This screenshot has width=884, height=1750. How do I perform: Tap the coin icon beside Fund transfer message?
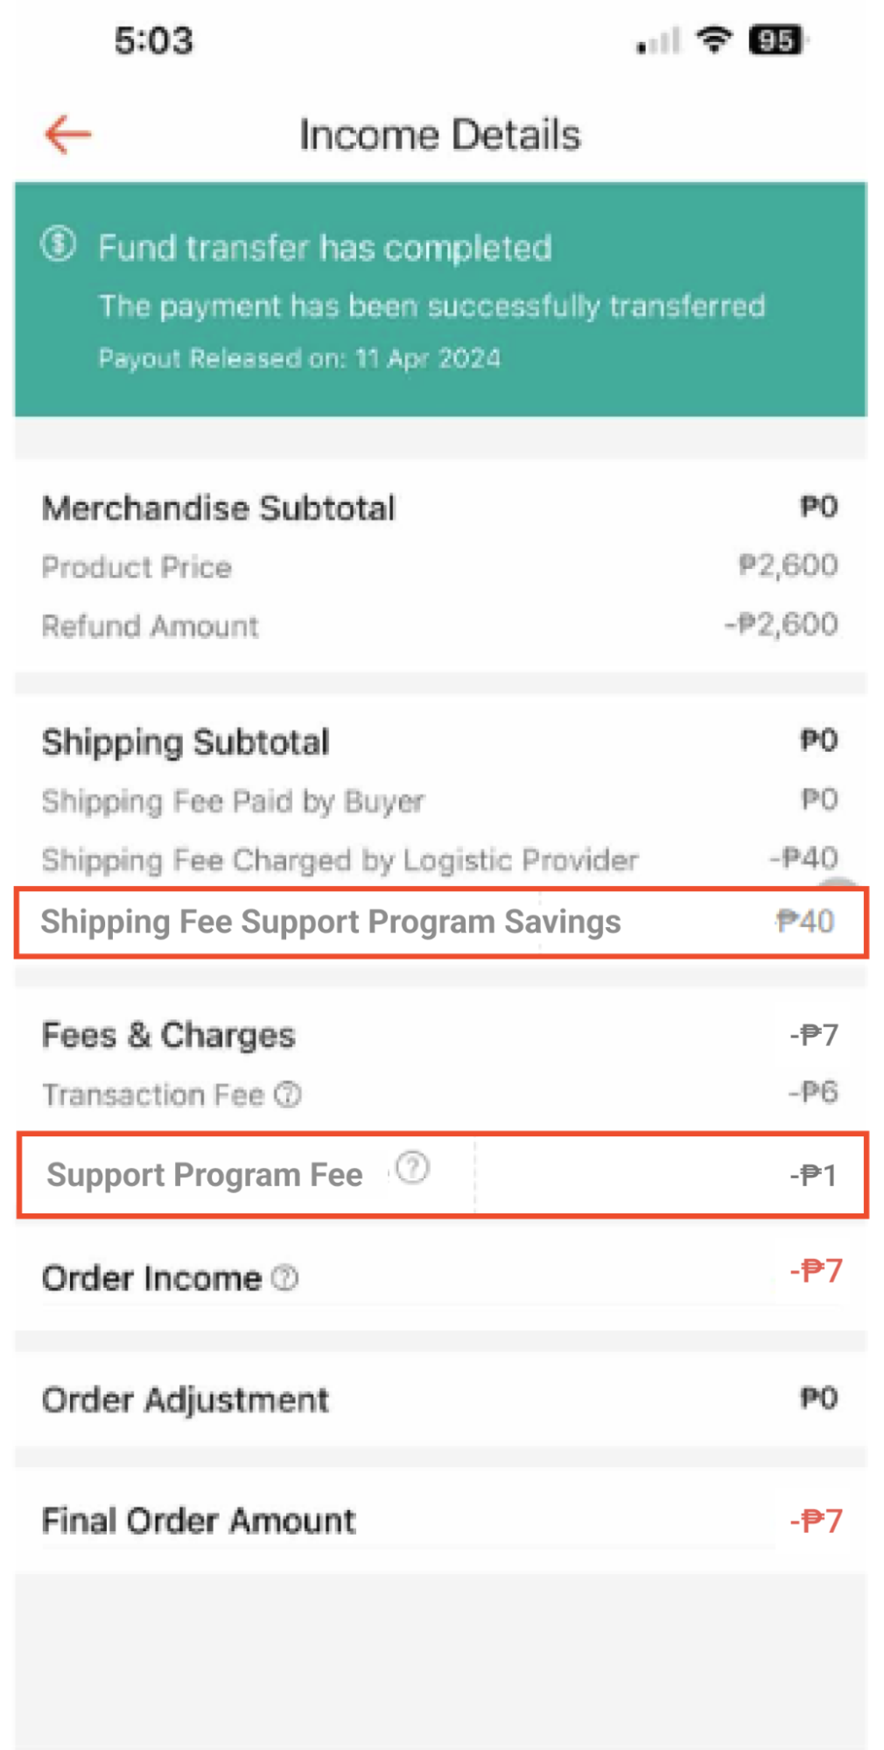click(x=58, y=248)
